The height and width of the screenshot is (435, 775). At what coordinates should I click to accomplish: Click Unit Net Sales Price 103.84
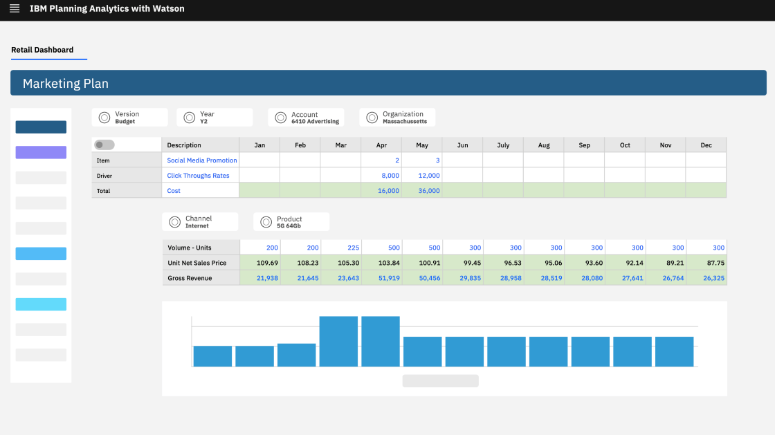click(382, 263)
